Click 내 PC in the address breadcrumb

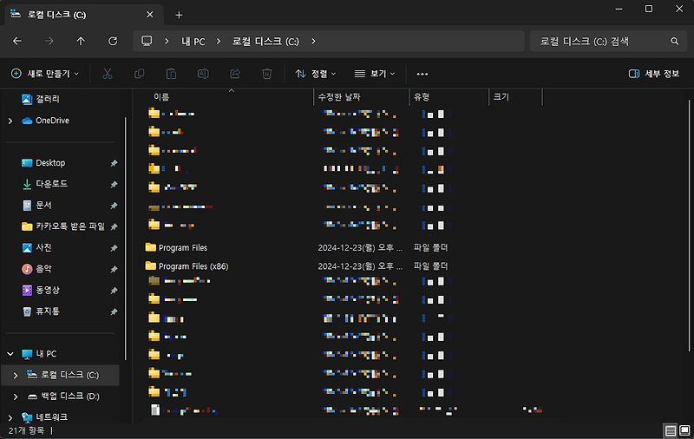[193, 41]
